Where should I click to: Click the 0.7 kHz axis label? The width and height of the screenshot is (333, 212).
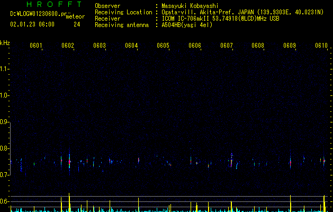coord(4,175)
